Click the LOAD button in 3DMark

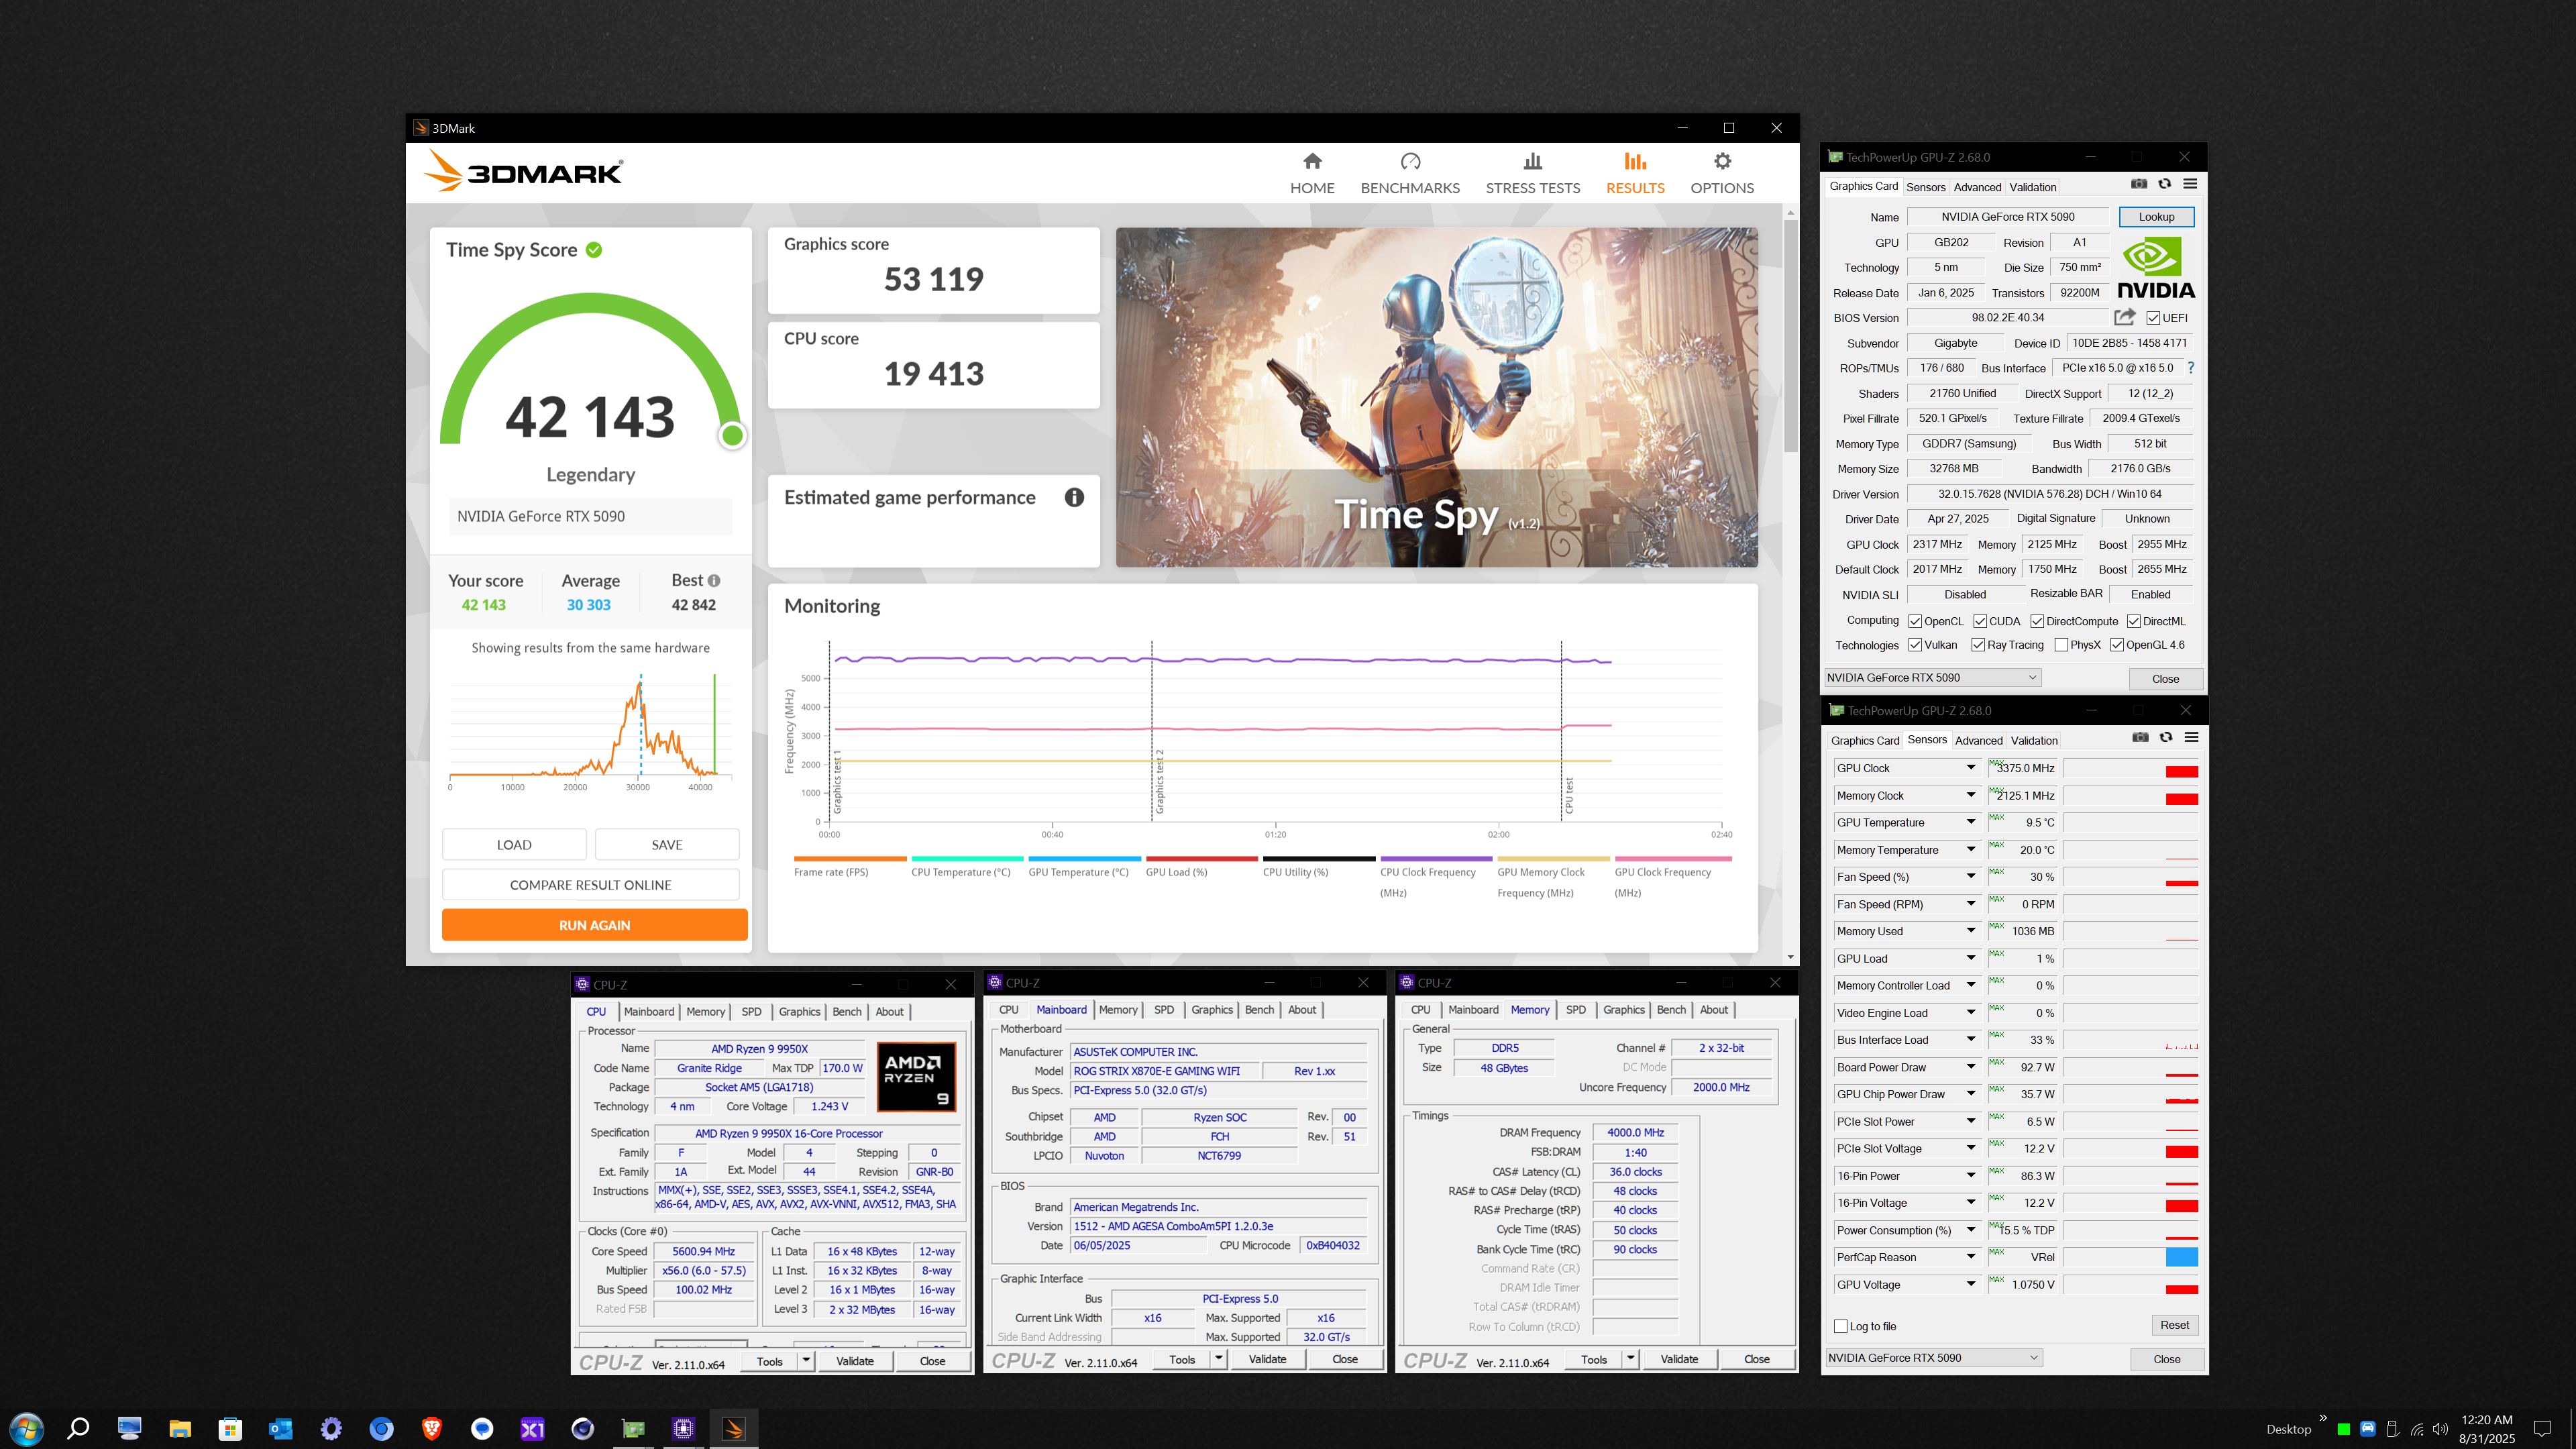(514, 844)
